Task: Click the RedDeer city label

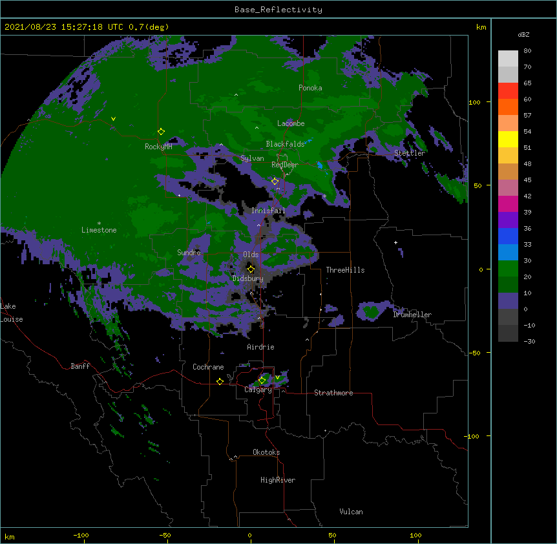Action: tap(285, 165)
